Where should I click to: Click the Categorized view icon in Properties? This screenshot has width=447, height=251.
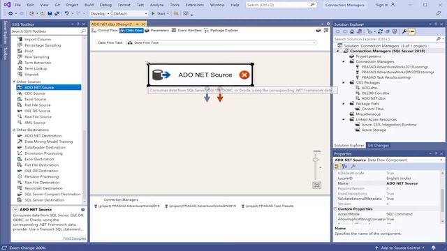[337, 166]
